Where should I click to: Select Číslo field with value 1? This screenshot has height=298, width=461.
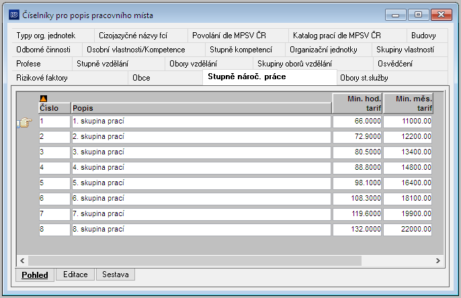[x=54, y=121]
